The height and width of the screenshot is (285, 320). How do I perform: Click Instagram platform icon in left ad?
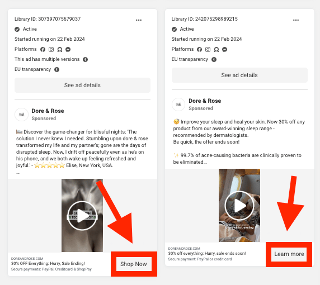point(51,49)
